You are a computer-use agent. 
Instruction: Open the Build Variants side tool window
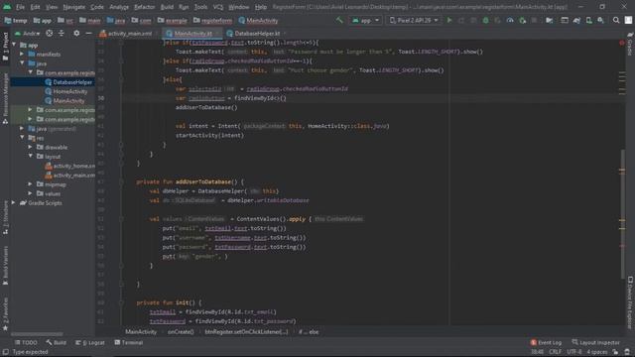coord(5,265)
